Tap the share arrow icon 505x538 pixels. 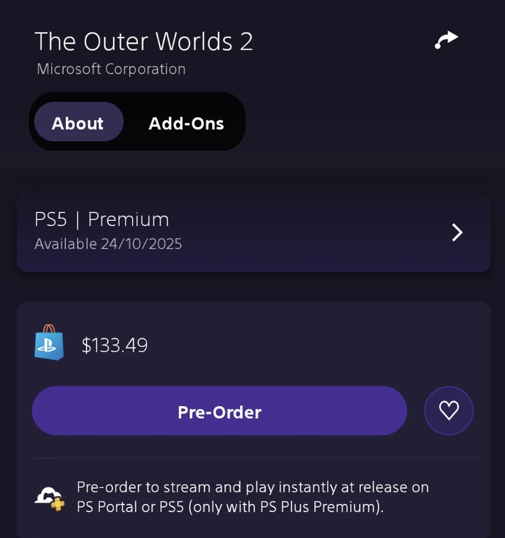446,40
